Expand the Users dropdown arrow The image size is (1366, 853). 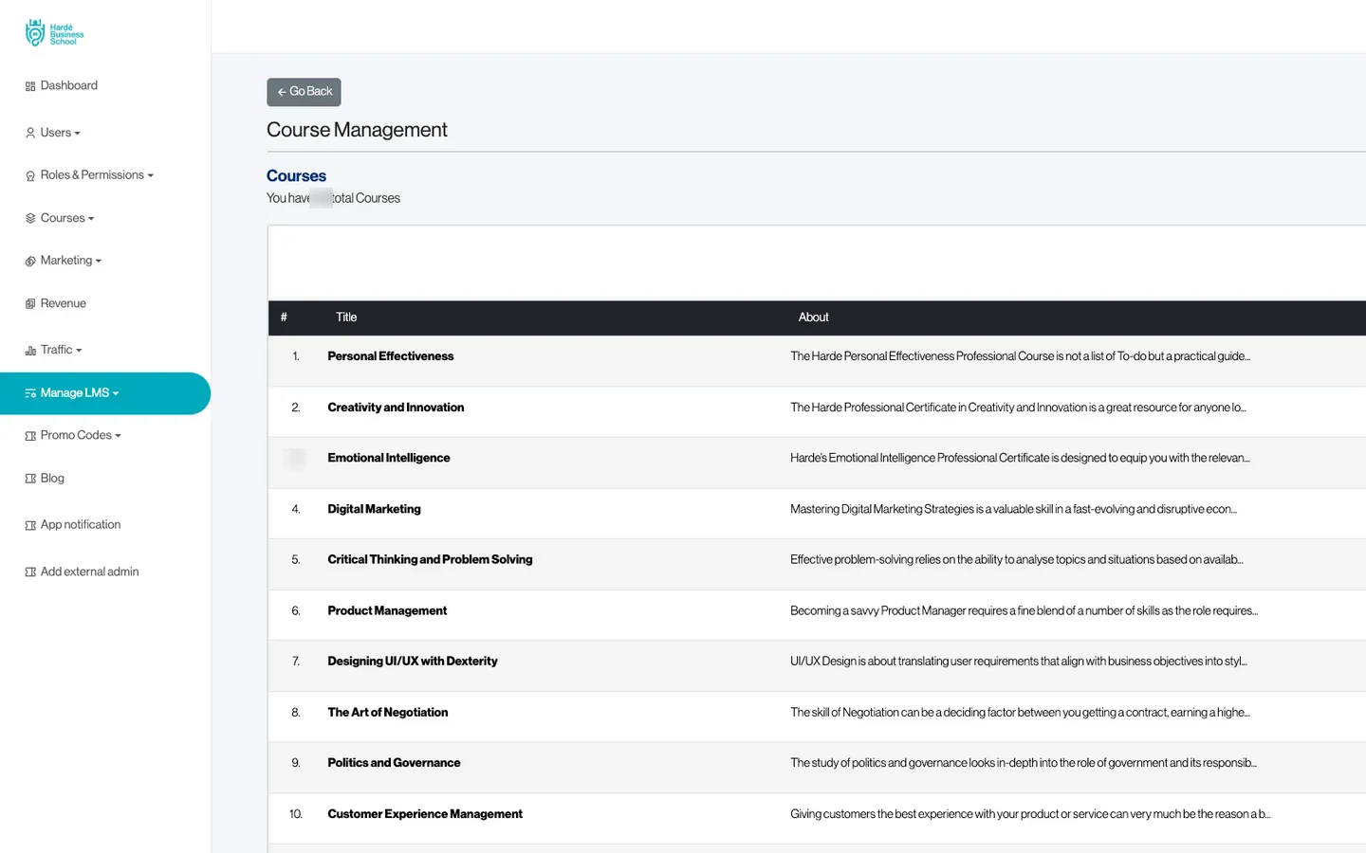coord(78,134)
